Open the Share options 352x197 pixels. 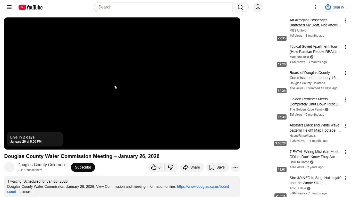[192, 167]
